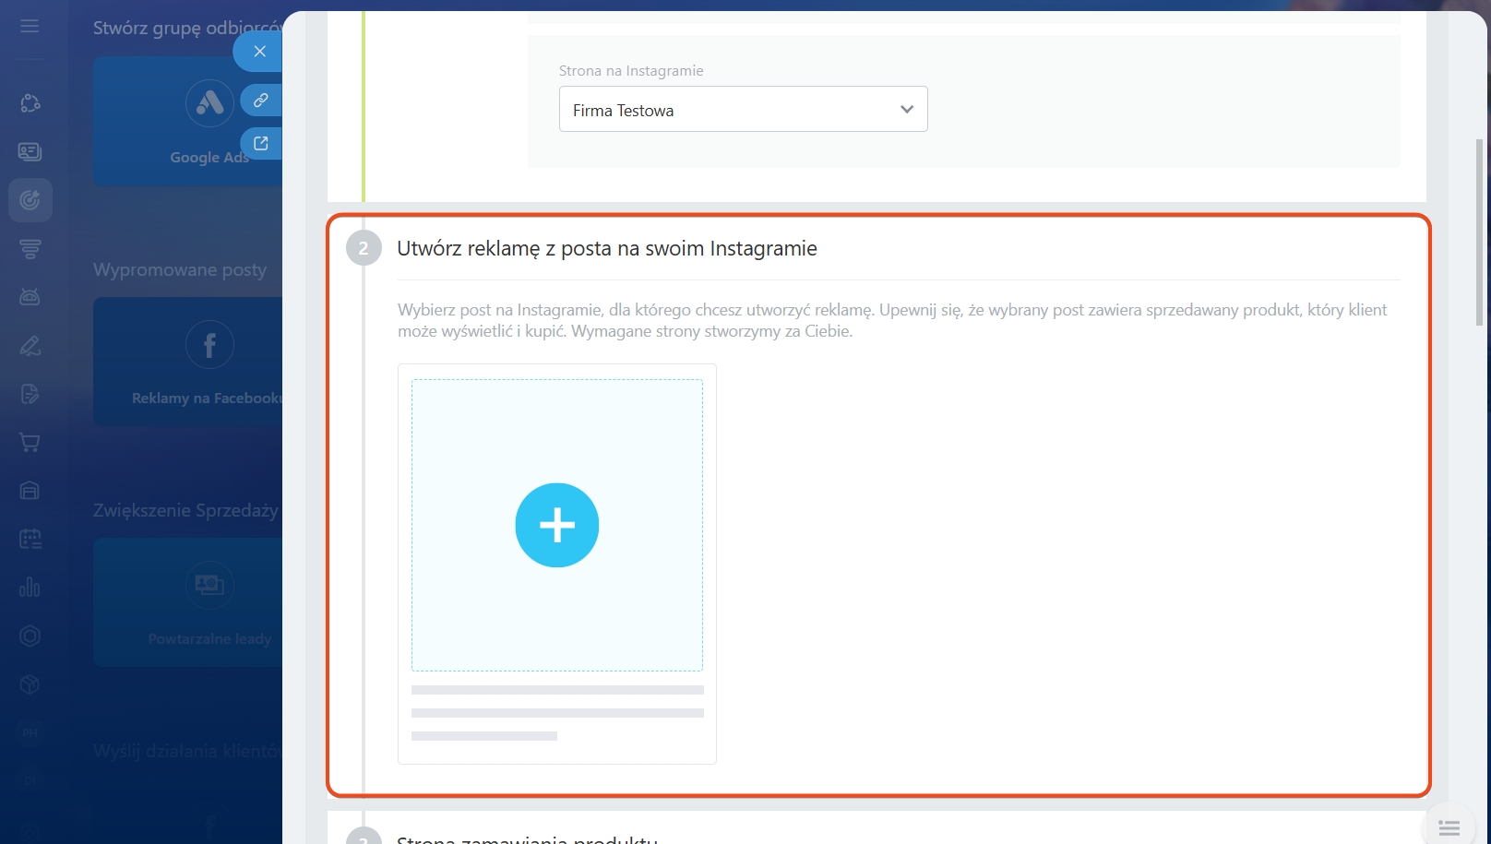The image size is (1491, 844).
Task: Select the marketing target icon in the sidebar
Action: [x=30, y=200]
